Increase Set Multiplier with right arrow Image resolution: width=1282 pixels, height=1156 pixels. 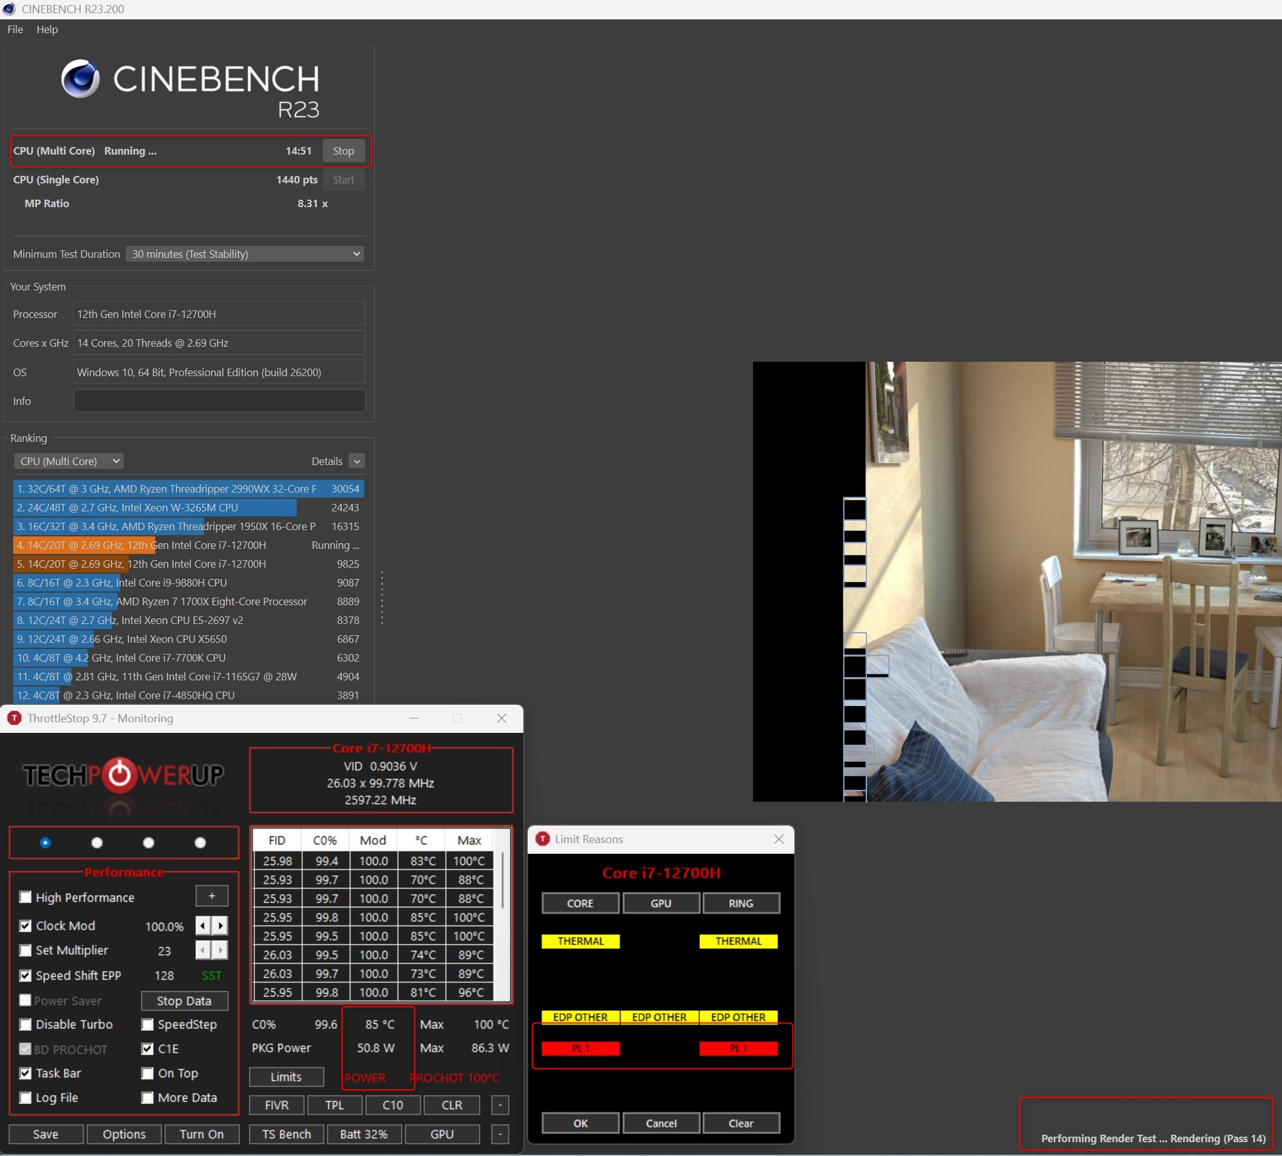point(220,951)
